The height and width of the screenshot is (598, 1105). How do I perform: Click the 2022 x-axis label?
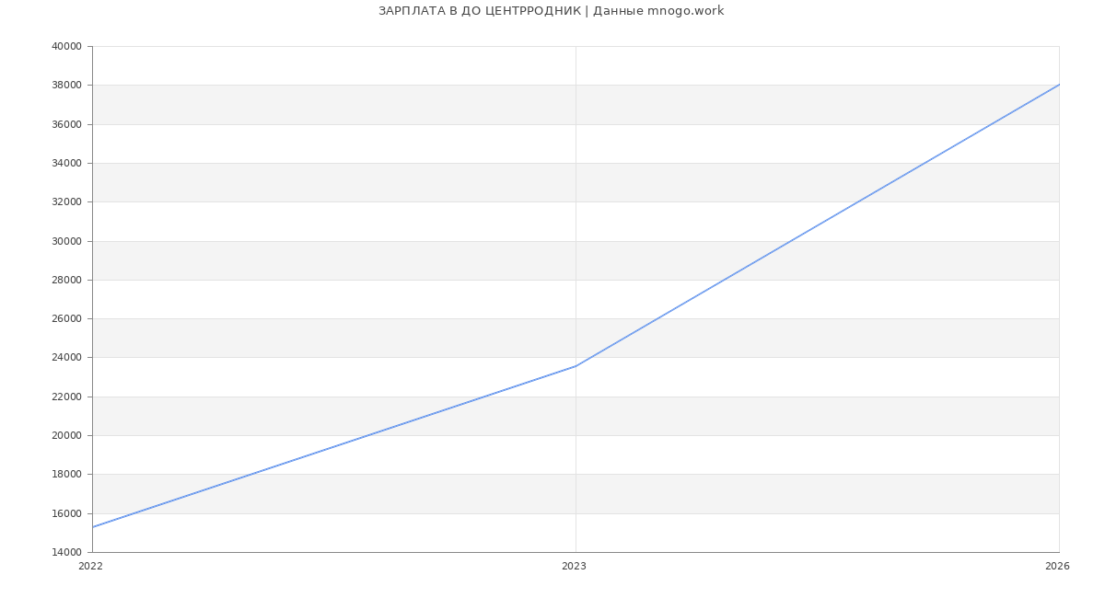pyautogui.click(x=91, y=567)
